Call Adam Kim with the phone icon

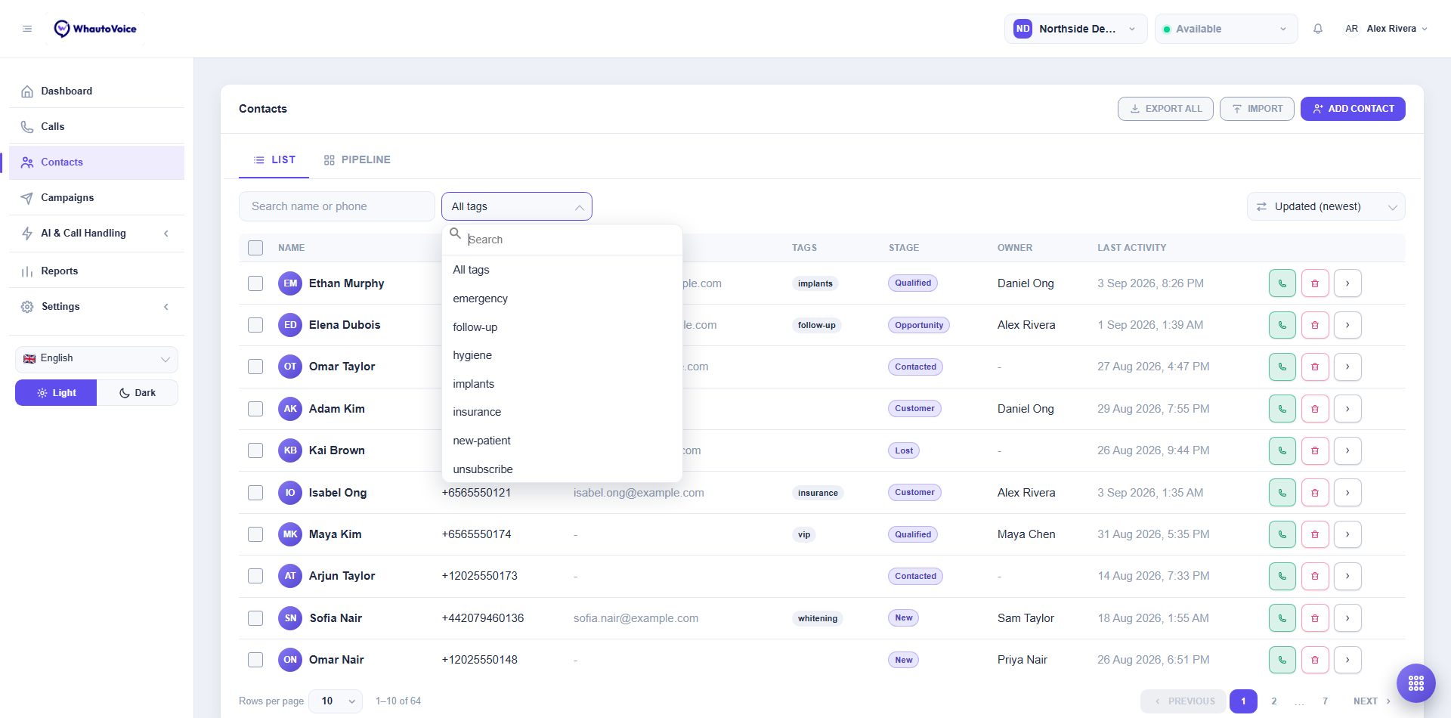[1282, 409]
